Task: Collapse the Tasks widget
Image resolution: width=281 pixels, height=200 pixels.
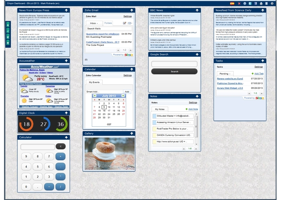Action: coord(263,61)
